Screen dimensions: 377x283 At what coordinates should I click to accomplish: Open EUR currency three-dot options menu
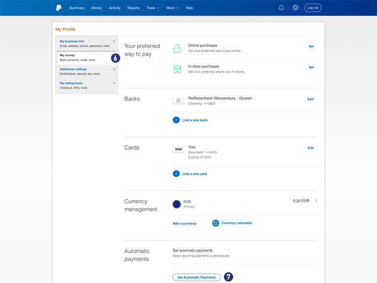[x=316, y=201]
